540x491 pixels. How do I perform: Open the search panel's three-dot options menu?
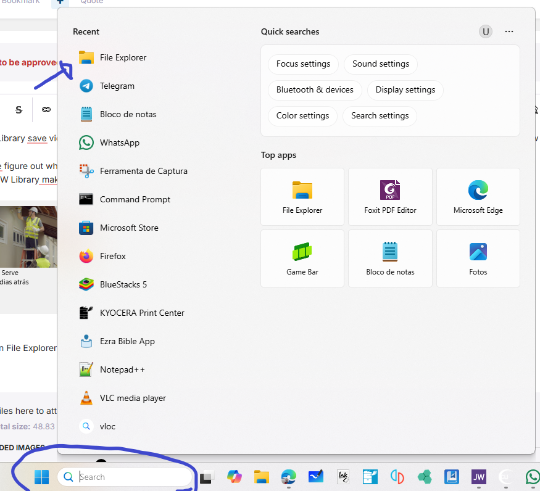click(509, 31)
